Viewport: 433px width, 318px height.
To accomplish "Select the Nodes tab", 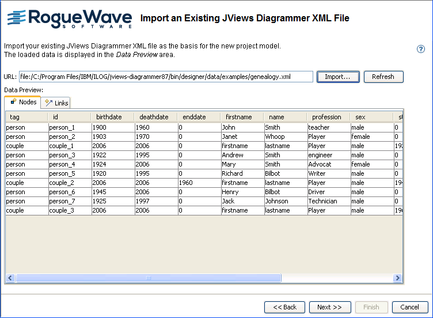I will (x=23, y=102).
